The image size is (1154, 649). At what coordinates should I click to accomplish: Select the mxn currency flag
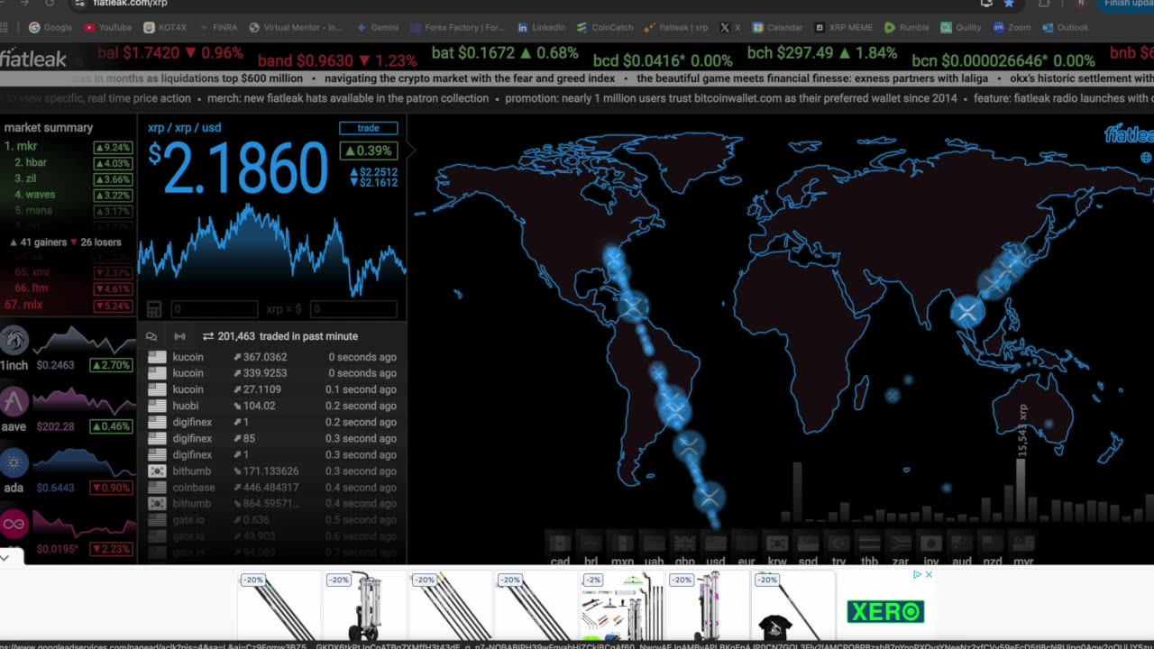(x=622, y=544)
